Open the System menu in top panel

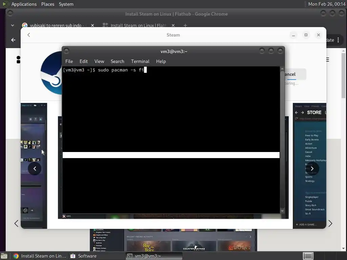click(x=66, y=4)
